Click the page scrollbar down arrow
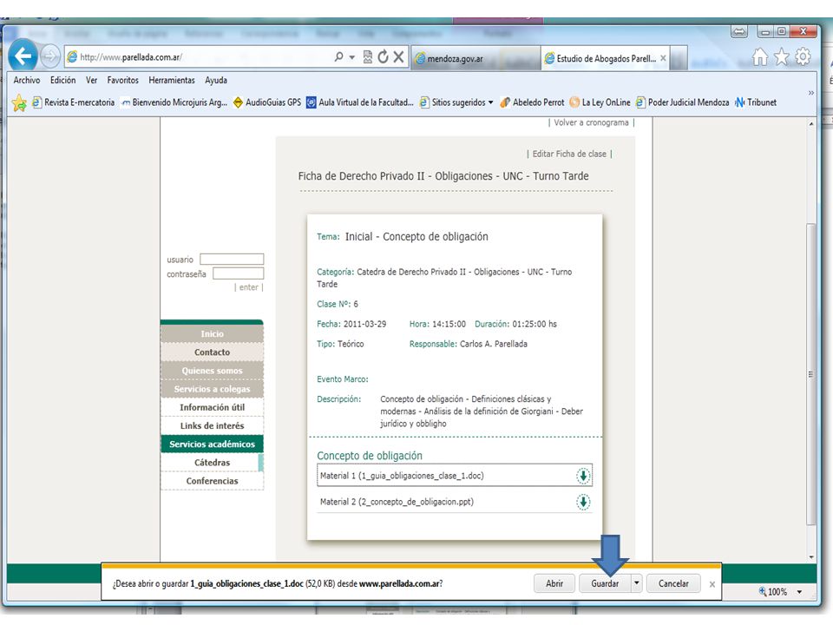The image size is (833, 625). tap(811, 557)
